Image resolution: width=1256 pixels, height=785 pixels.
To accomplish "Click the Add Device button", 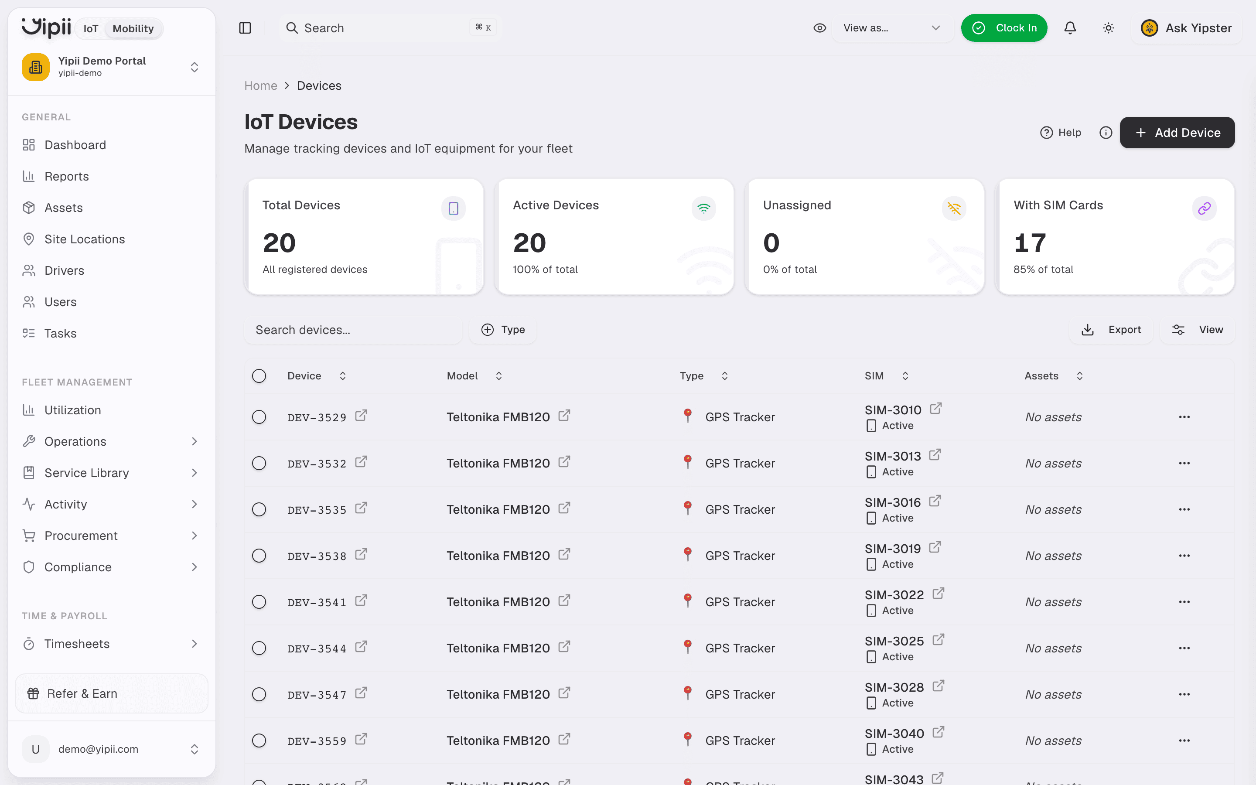I will pyautogui.click(x=1177, y=133).
